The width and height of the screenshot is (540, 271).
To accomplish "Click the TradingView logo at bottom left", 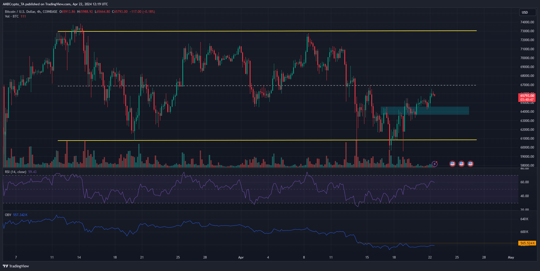I will point(16,266).
